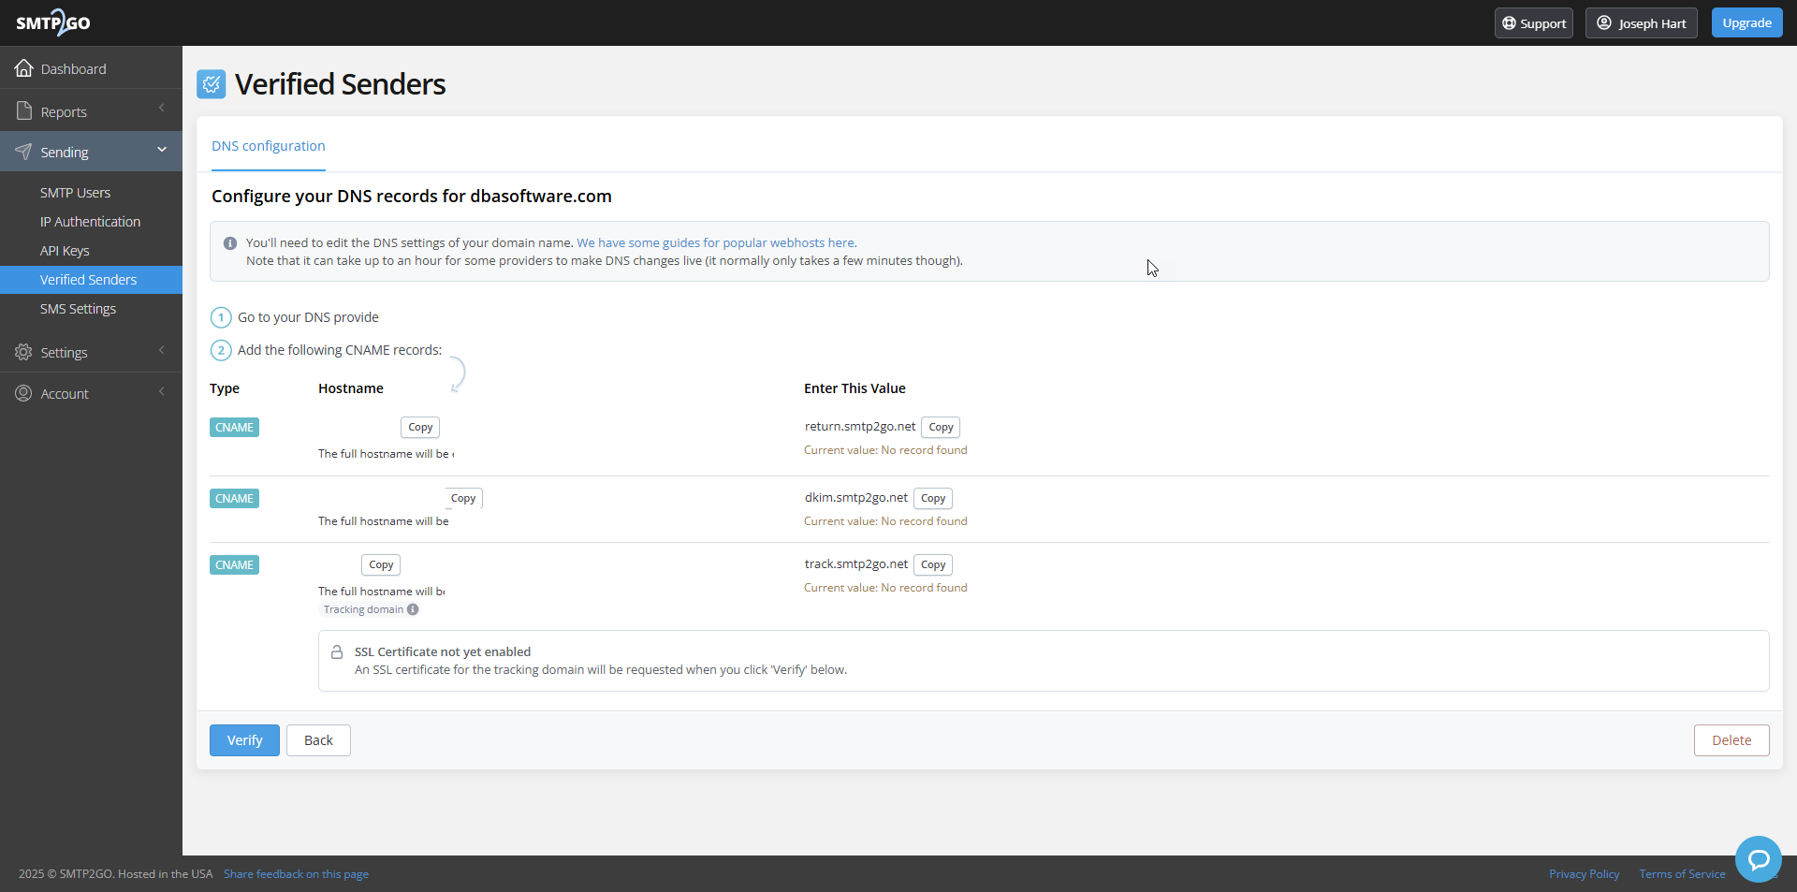This screenshot has width=1797, height=892.
Task: Copy the third CNAME hostname
Action: [x=381, y=564]
